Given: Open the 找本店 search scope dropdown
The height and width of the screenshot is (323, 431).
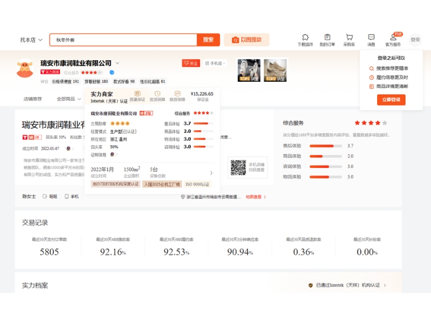Looking at the screenshot, I should pyautogui.click(x=31, y=40).
